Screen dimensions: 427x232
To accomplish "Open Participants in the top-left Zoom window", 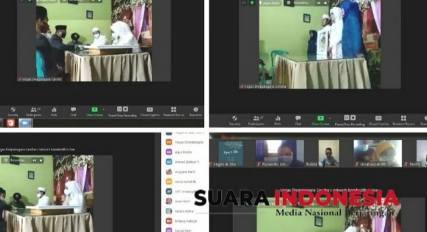I will 34,112.
